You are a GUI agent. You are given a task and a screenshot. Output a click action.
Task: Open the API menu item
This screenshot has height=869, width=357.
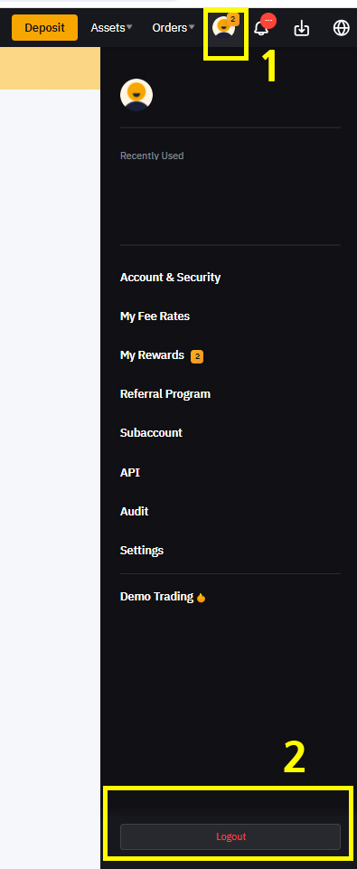[x=130, y=473]
